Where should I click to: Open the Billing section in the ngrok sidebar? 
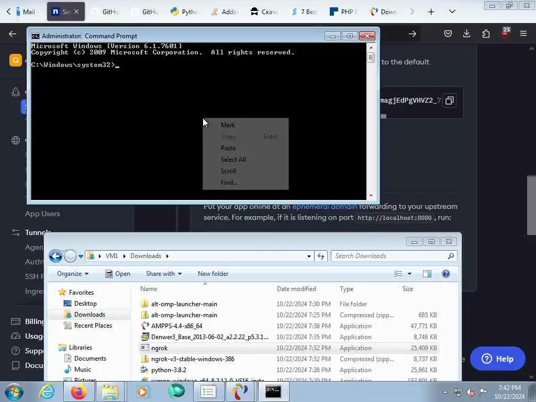35,322
